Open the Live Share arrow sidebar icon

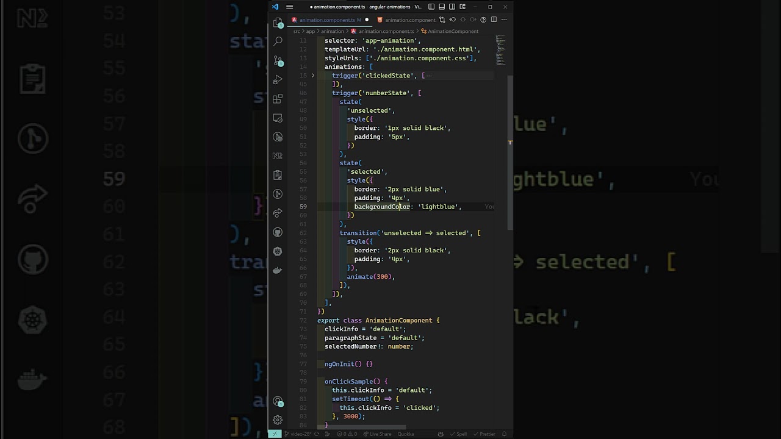tap(278, 213)
